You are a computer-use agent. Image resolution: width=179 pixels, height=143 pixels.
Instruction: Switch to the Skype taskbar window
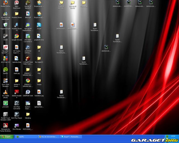coord(71,137)
